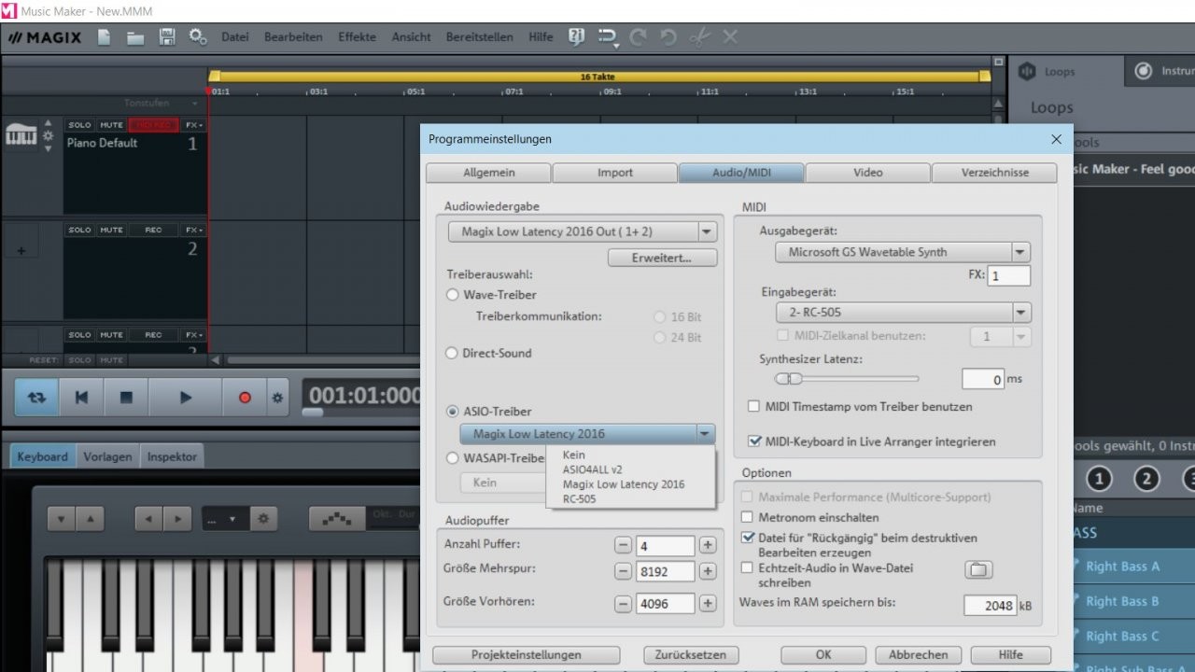Viewport: 1195px width, 672px height.
Task: Click the Abbrechen button
Action: tap(918, 655)
